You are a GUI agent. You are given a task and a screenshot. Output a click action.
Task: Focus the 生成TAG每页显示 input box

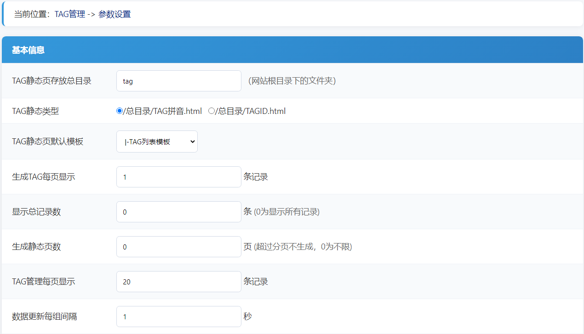pos(178,176)
